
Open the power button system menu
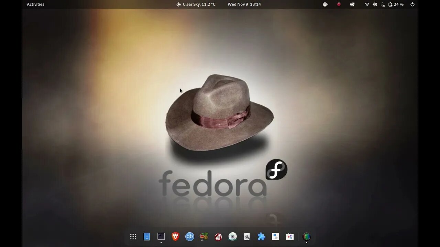click(x=412, y=4)
